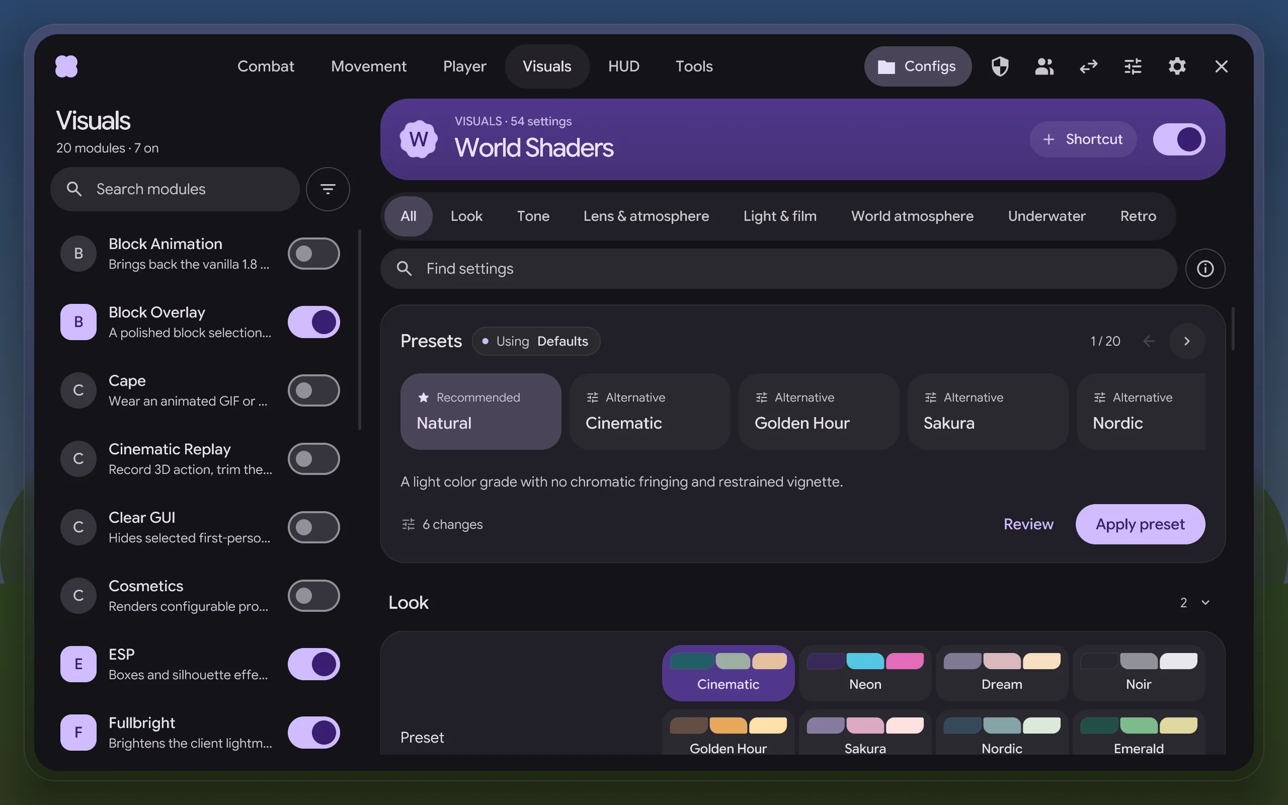This screenshot has width=1288, height=805.
Task: Click the Clear GUI C avatar
Action: 78,527
